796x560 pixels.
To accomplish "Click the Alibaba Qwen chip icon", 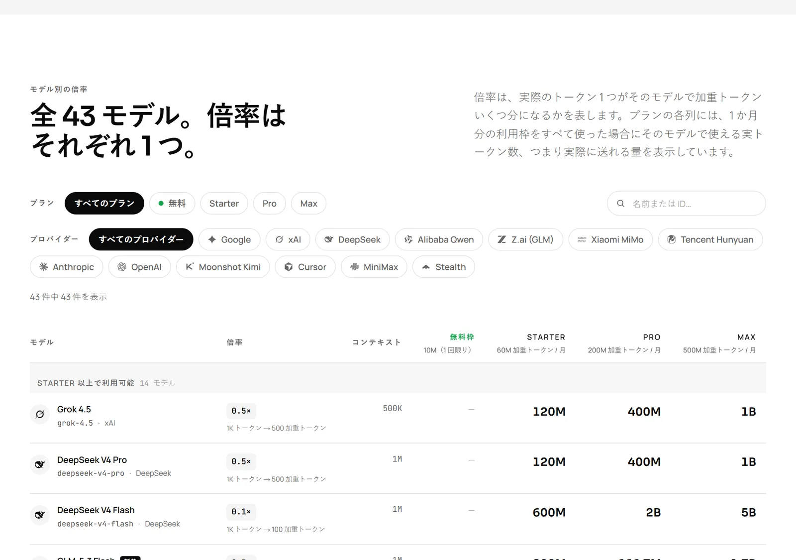I will pyautogui.click(x=408, y=239).
